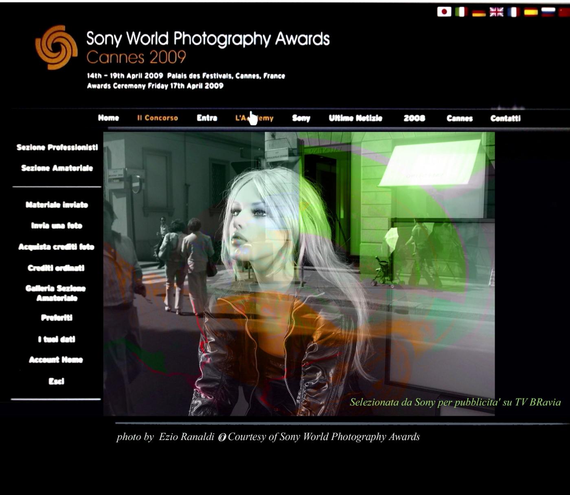The height and width of the screenshot is (495, 570).
Task: Go to the Home menu item
Action: [x=108, y=118]
